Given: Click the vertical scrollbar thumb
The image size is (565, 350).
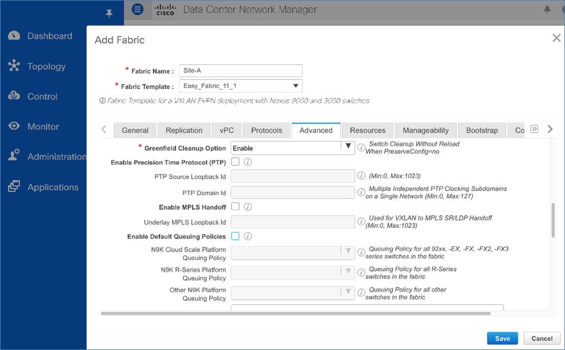Looking at the screenshot, I should (553, 220).
